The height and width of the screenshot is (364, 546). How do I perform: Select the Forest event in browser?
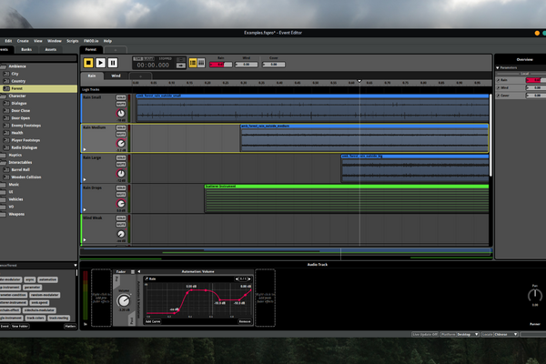click(38, 88)
